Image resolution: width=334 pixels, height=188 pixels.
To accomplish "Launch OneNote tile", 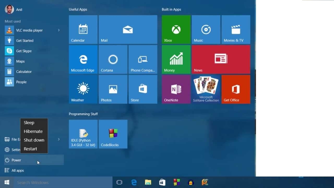I will (176, 89).
